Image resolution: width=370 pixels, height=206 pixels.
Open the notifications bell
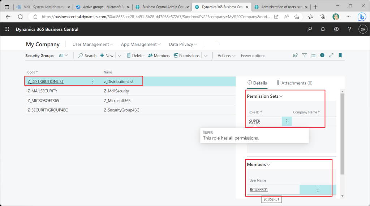click(323, 29)
